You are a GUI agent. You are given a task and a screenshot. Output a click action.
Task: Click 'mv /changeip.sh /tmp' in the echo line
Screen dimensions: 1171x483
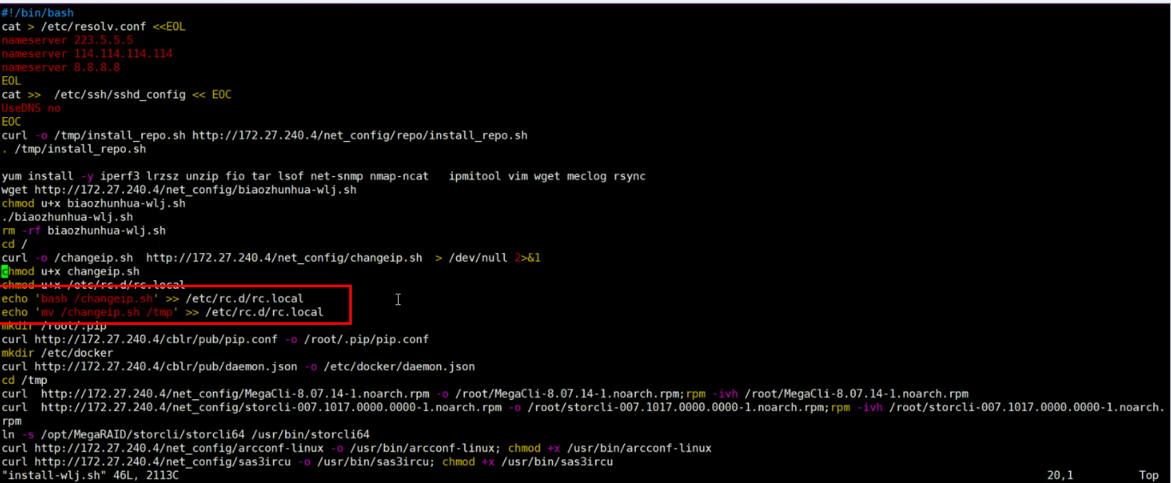[x=107, y=312]
